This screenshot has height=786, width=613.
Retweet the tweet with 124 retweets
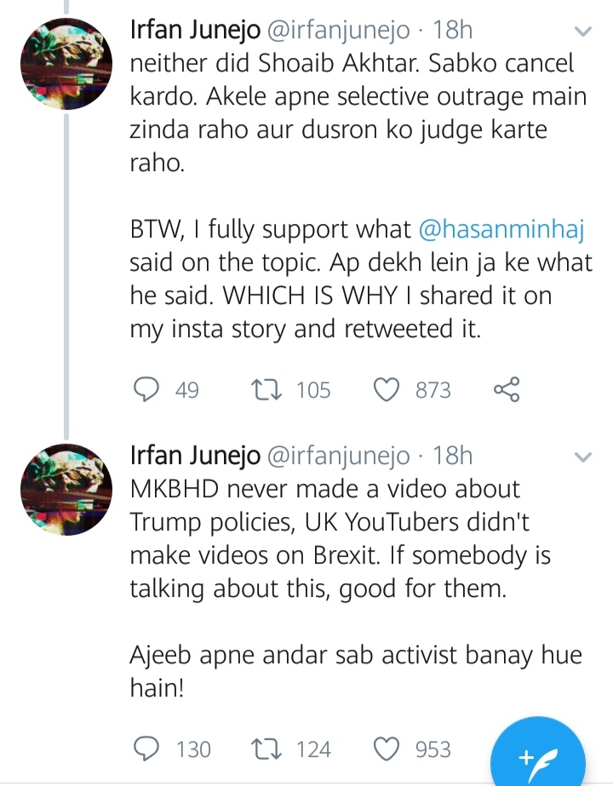click(266, 749)
